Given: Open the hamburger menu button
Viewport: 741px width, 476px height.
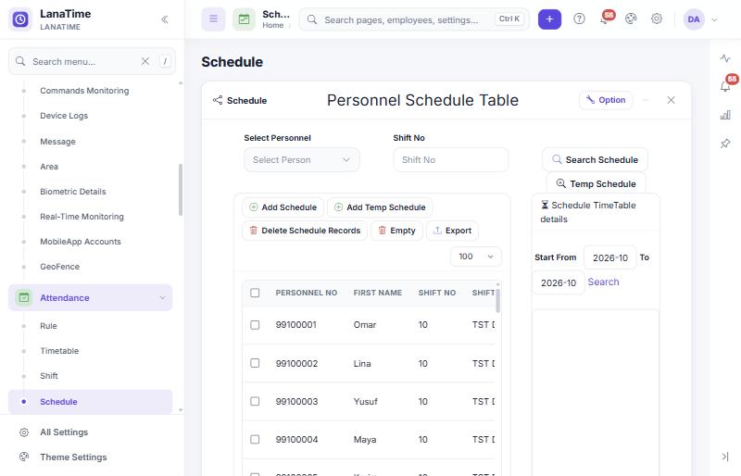Looking at the screenshot, I should 214,19.
